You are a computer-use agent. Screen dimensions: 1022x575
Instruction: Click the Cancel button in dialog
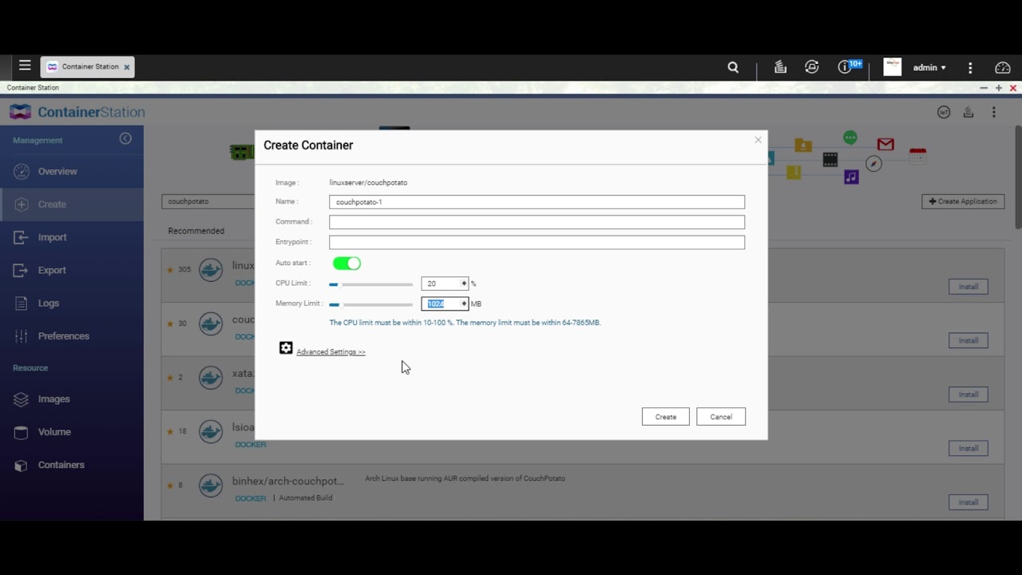tap(721, 417)
